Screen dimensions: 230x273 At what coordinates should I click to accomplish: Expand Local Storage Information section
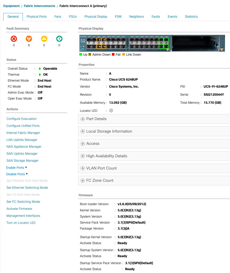pyautogui.click(x=82, y=132)
